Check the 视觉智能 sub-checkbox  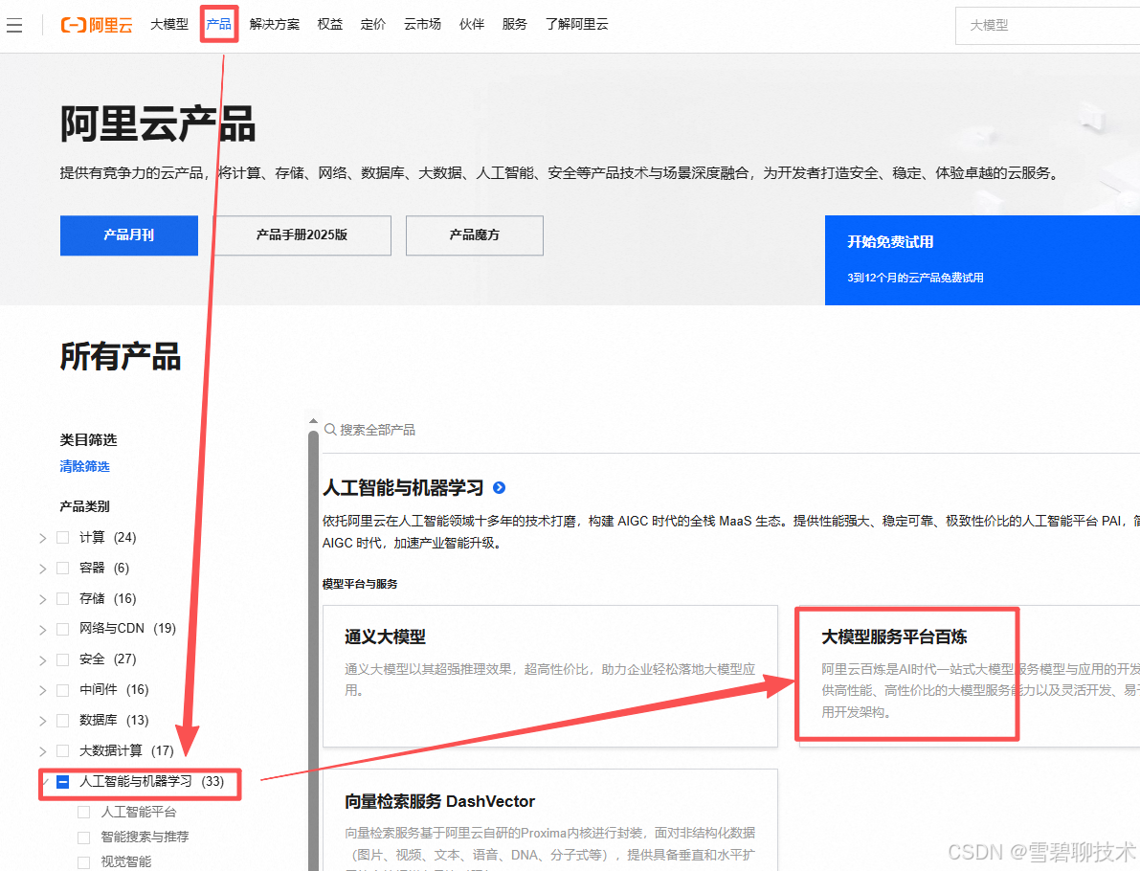84,862
